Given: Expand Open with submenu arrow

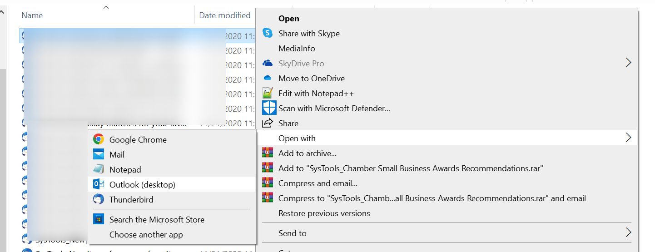Looking at the screenshot, I should [629, 138].
